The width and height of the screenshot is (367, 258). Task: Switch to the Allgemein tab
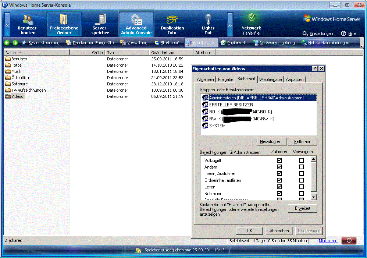pos(205,79)
